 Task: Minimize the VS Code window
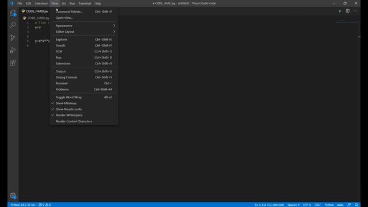pos(334,3)
